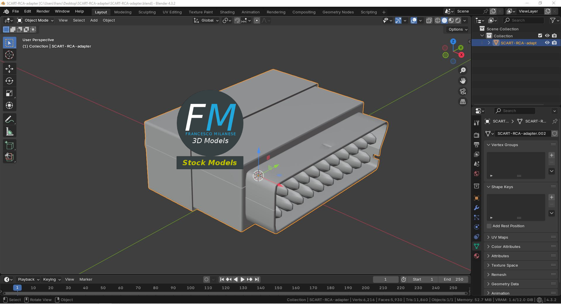Click frame 100 on the timeline
The image size is (561, 304).
(x=191, y=288)
